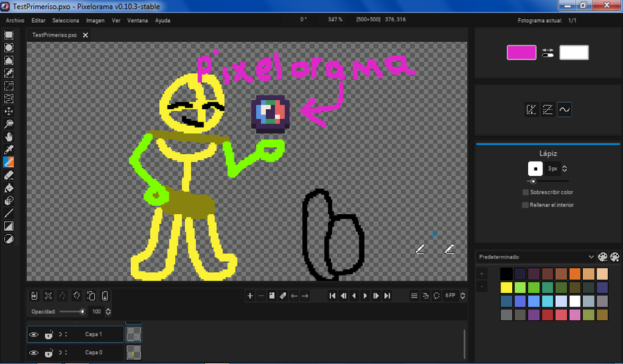
Task: Select the Lasso selection tool
Action: coord(9,98)
